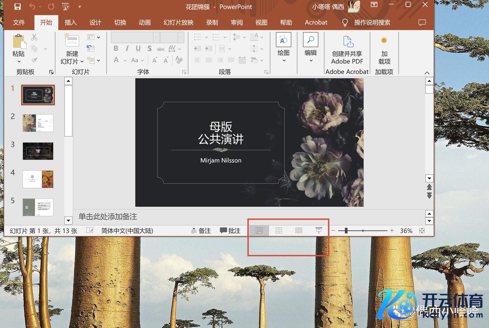Fit slide to current window icon
489x328 pixels.
[x=422, y=231]
